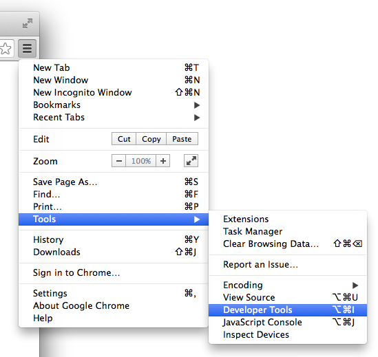Select New Window menu item
The height and width of the screenshot is (357, 378).
coord(114,80)
